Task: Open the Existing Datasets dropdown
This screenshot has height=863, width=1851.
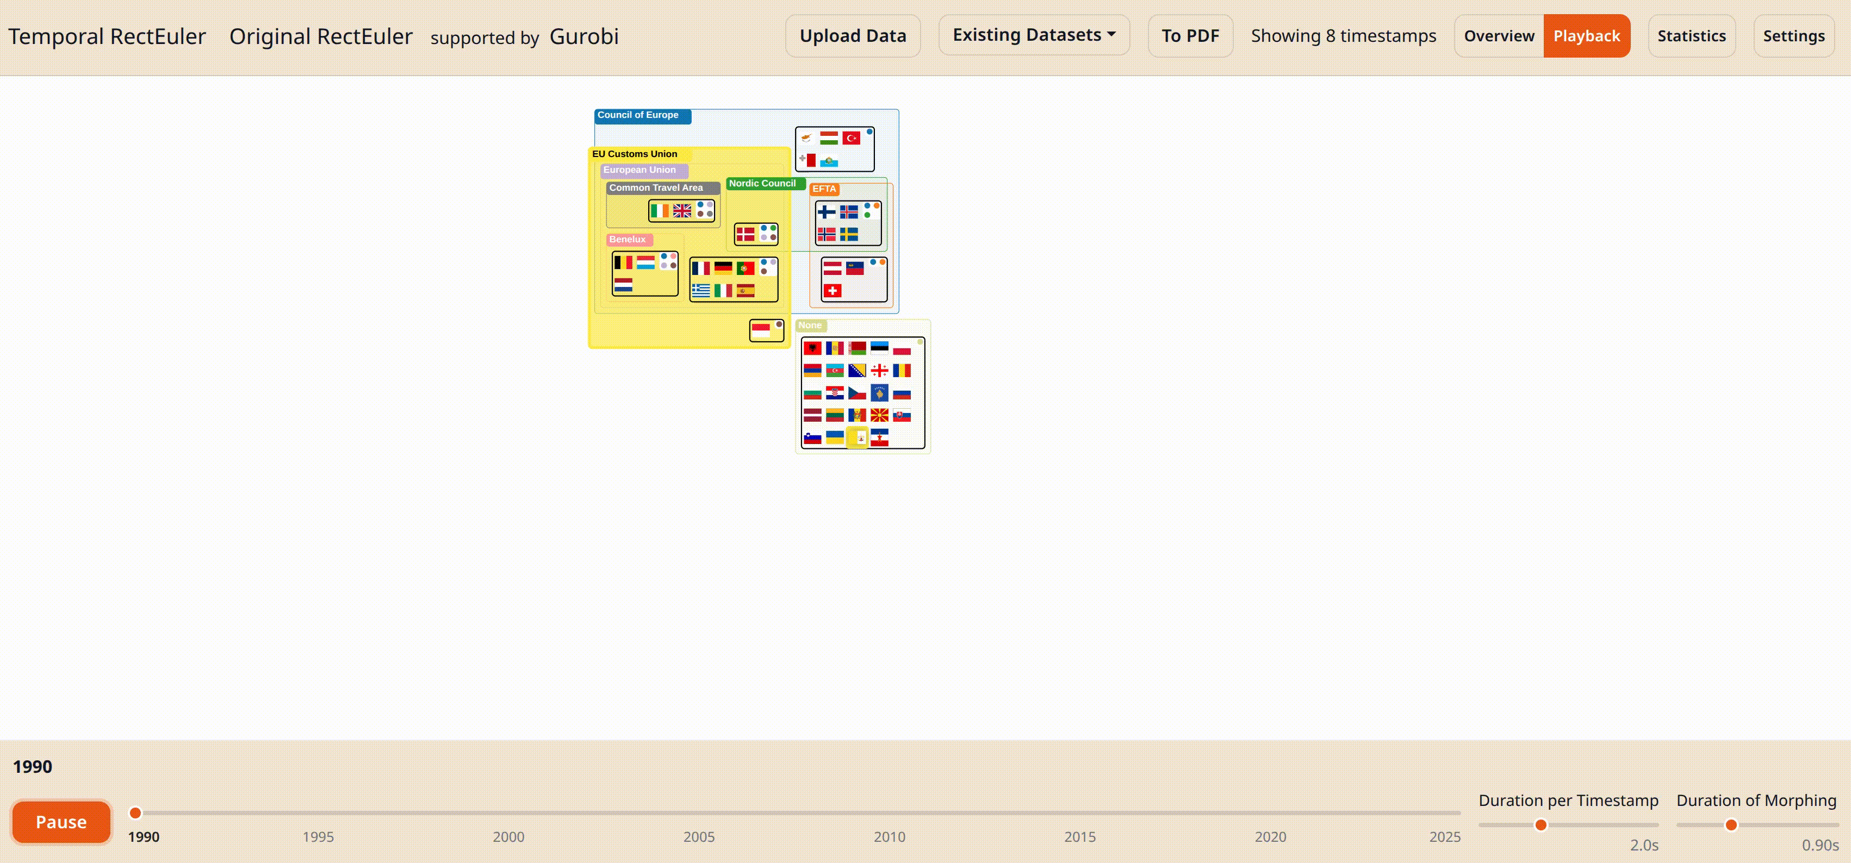Action: (x=1033, y=35)
